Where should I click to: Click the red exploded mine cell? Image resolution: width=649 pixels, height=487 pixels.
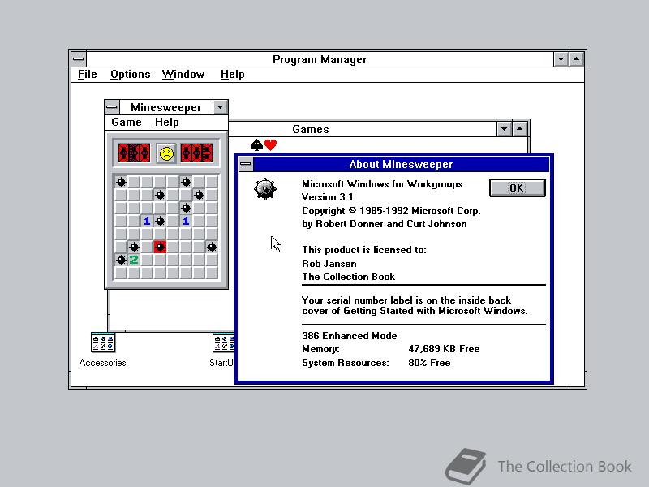pos(160,247)
